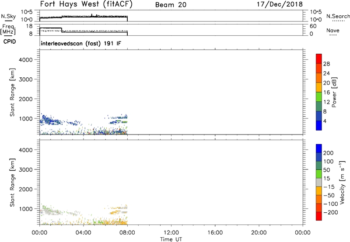Click the '200' Velocity colorbar tick label

[x=329, y=153]
